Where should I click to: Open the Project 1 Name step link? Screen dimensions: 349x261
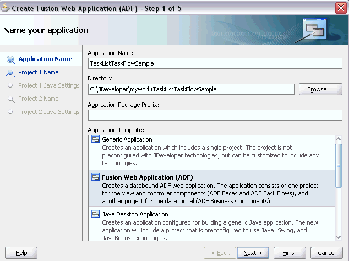(39, 72)
